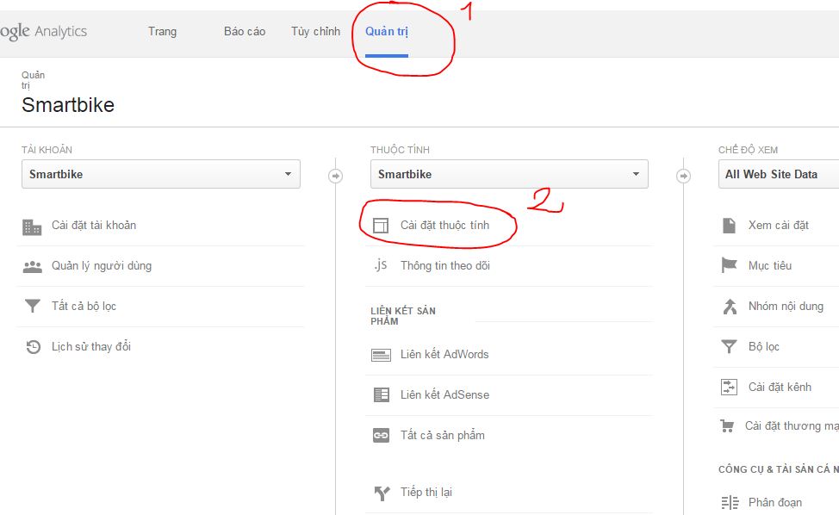Open Cài đặt tài khoản link
Screen dimensions: 839x515
[94, 225]
